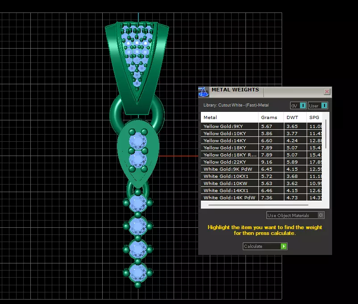The height and width of the screenshot is (304, 358).
Task: Select the Yellow Gold:22KY row
Action: coord(262,162)
